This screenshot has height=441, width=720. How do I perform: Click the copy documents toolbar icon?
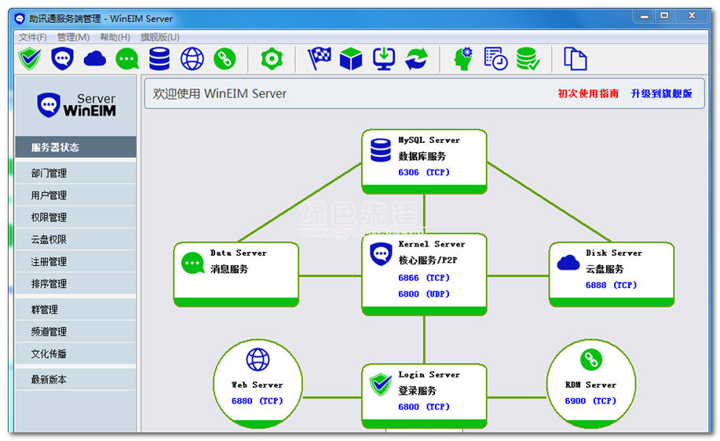pos(576,59)
